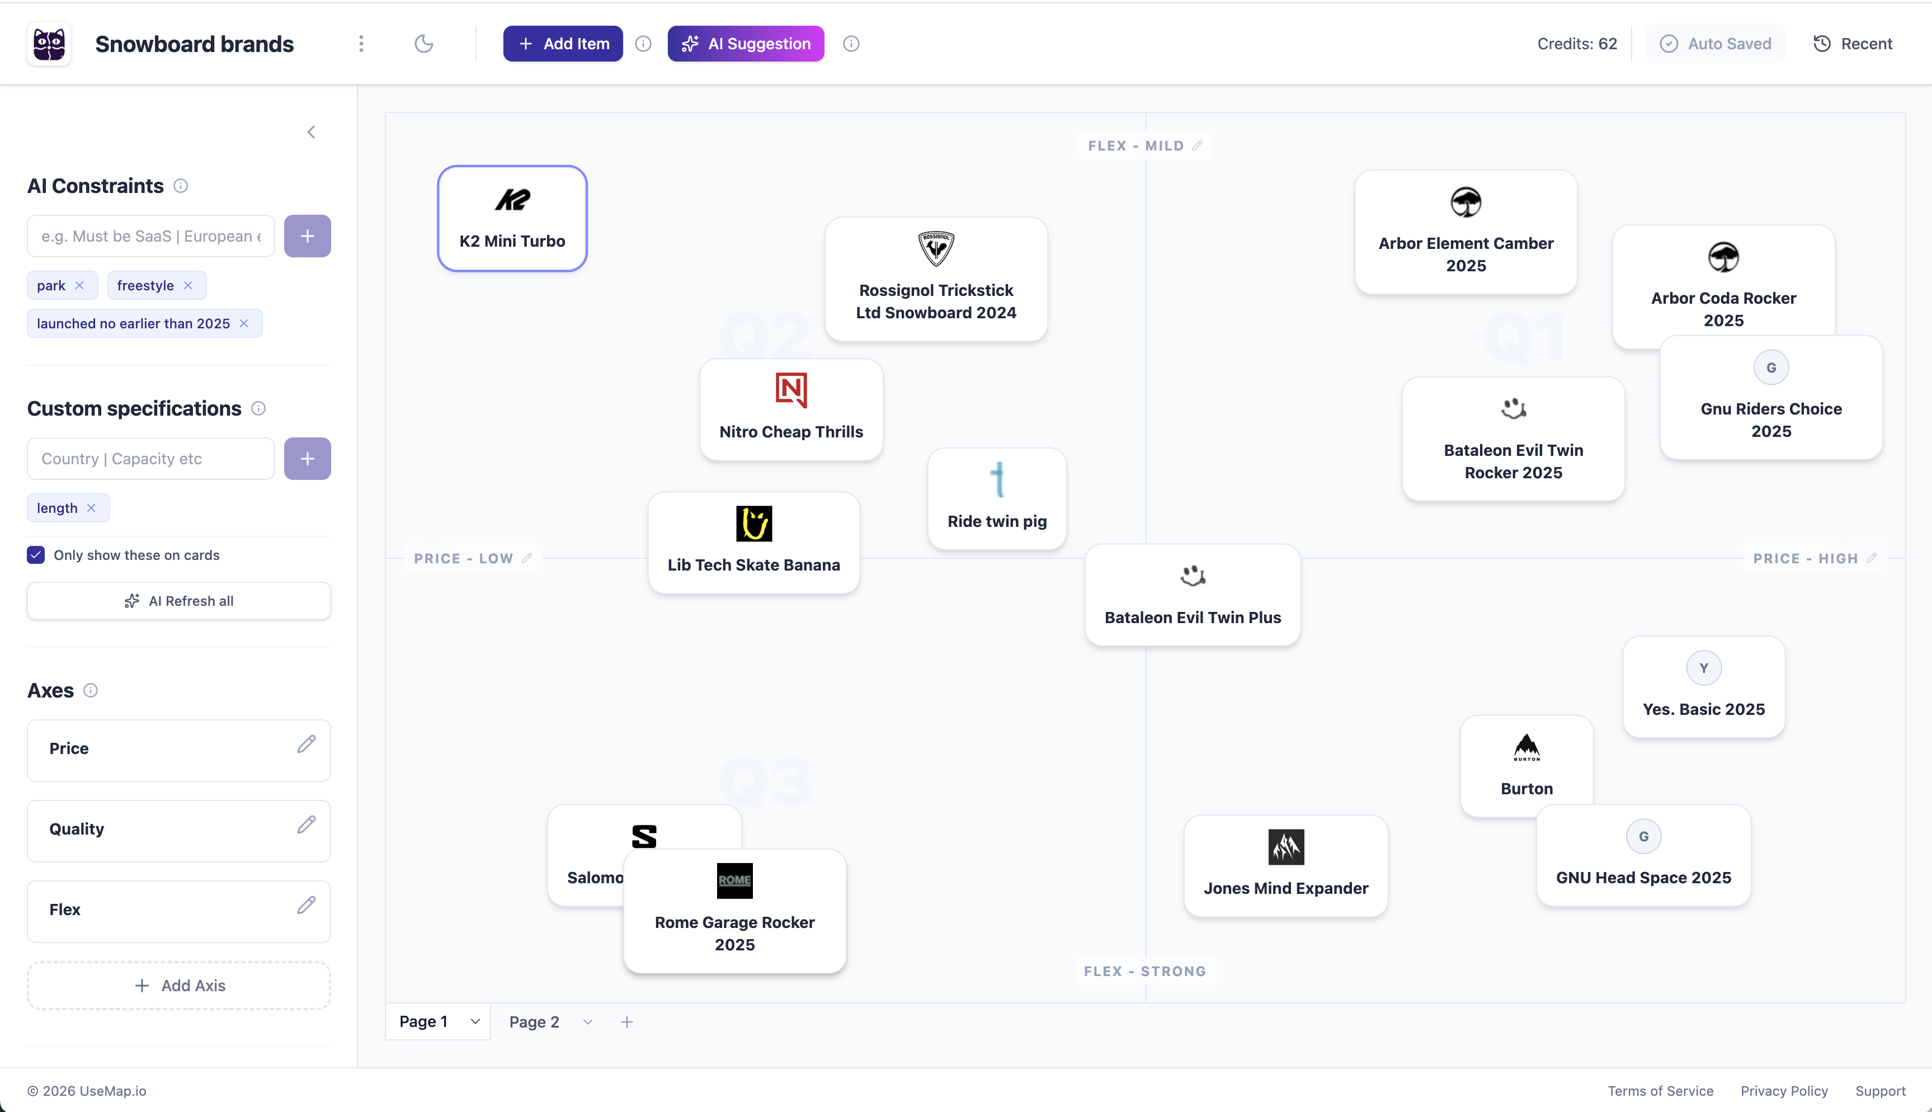Image resolution: width=1932 pixels, height=1112 pixels.
Task: Uncheck Only show these on cards
Action: [35, 554]
